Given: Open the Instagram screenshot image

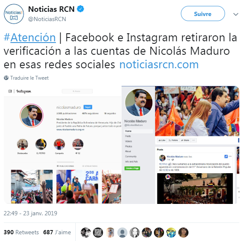Looking at the screenshot, I should (x=63, y=145).
